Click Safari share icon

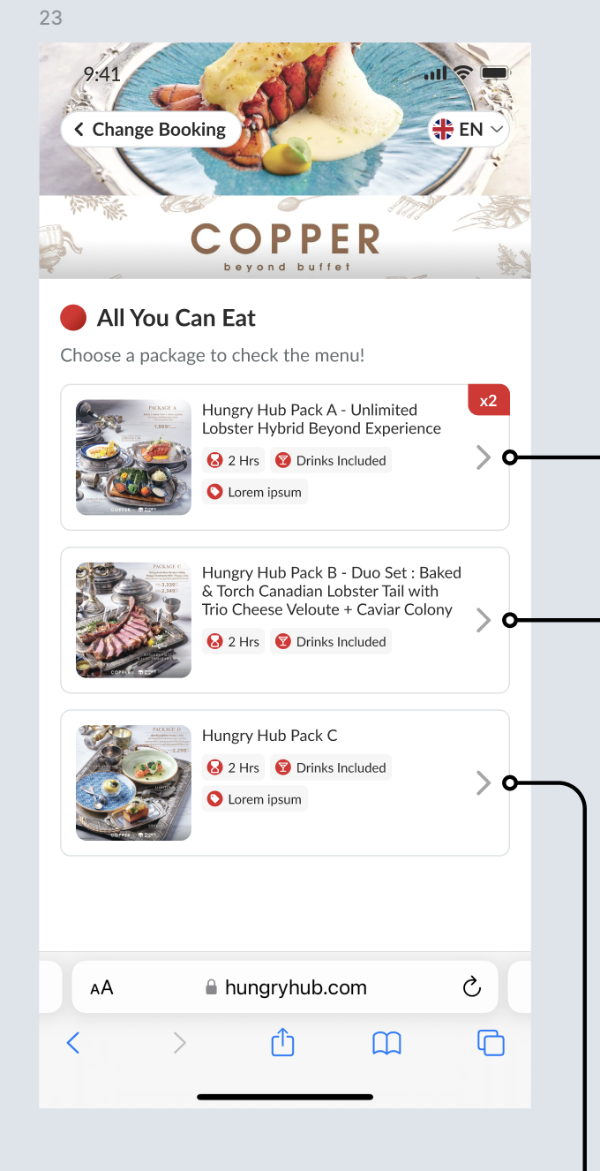point(282,1043)
